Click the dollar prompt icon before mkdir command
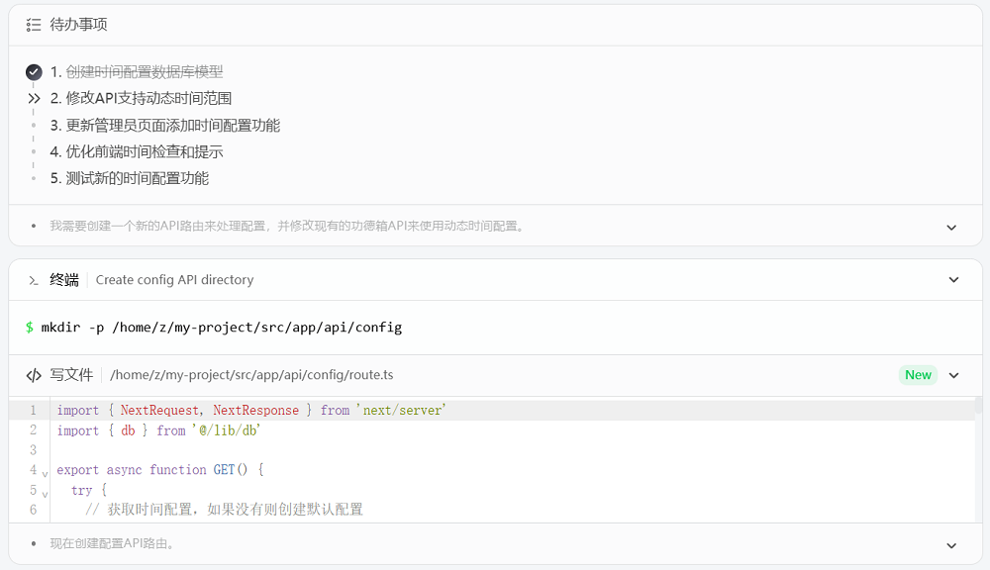Screen dimensions: 990x570 30,327
